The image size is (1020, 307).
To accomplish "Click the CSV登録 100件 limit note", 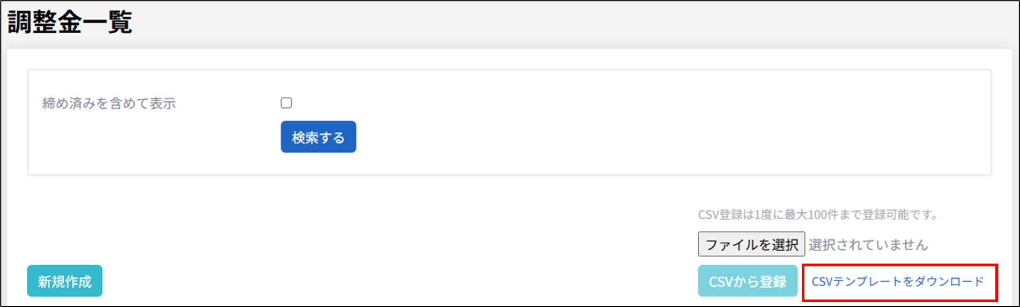I will click(818, 215).
